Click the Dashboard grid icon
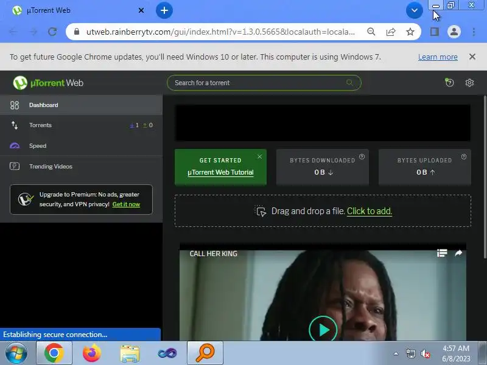 (15, 105)
